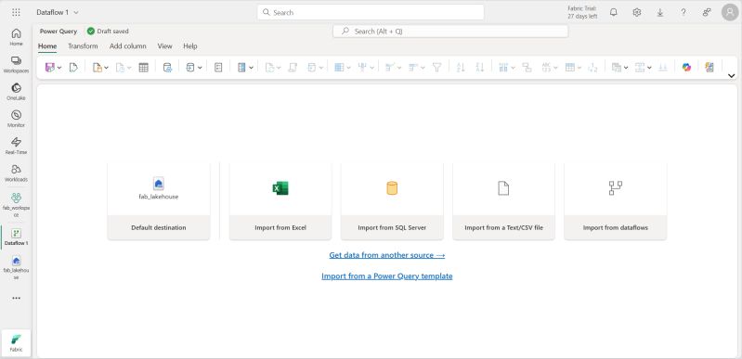Open the Merge queries dropdown arrow

(x=626, y=68)
